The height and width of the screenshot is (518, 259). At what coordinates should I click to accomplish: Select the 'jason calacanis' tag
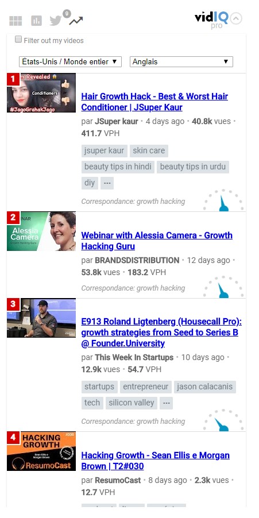204,387
